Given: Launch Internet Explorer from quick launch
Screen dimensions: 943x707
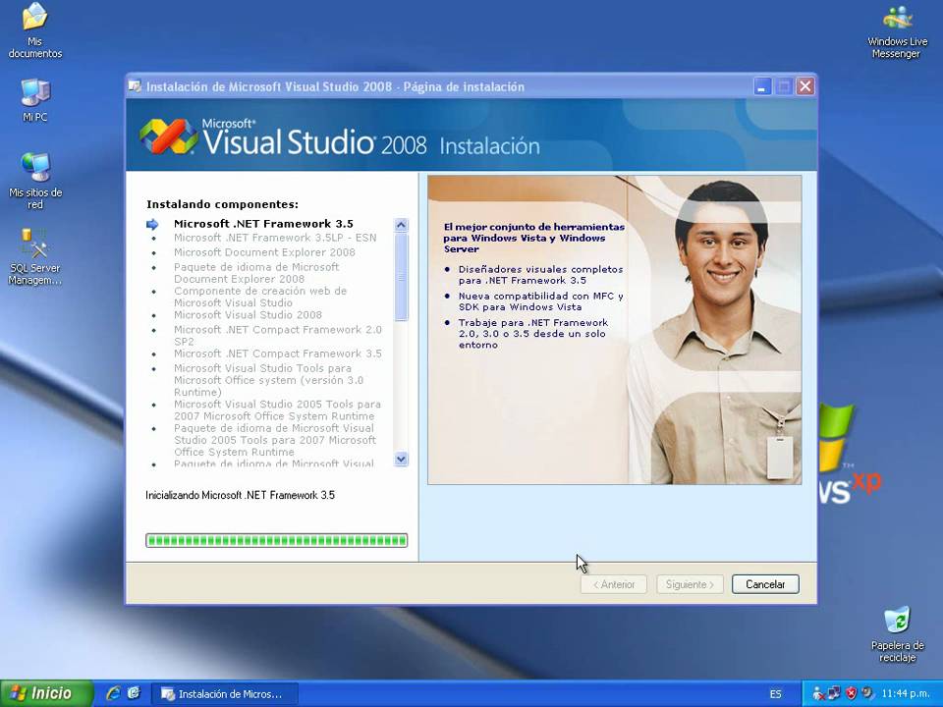Looking at the screenshot, I should pos(112,694).
